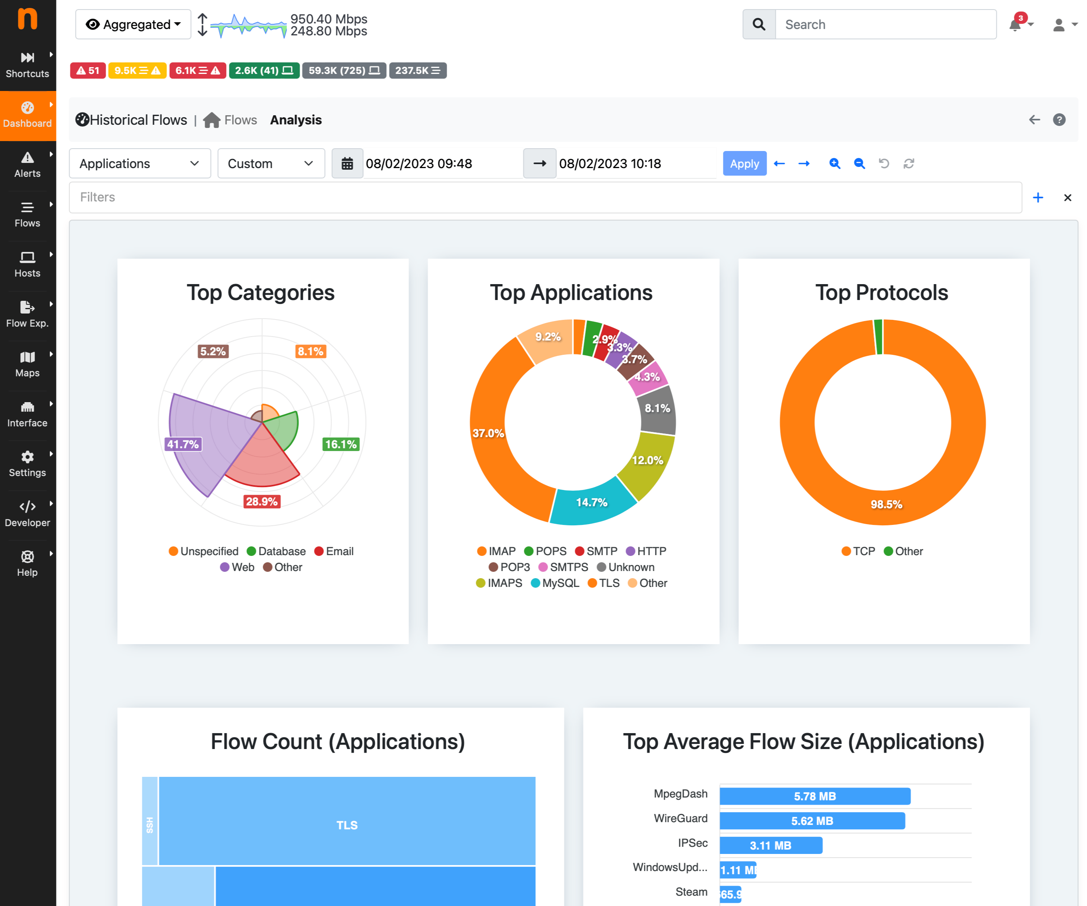1087x906 pixels.
Task: Click the red 51 alerts badge
Action: (88, 70)
